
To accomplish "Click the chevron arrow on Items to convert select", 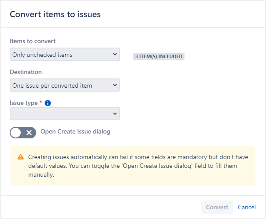I will [x=115, y=55].
